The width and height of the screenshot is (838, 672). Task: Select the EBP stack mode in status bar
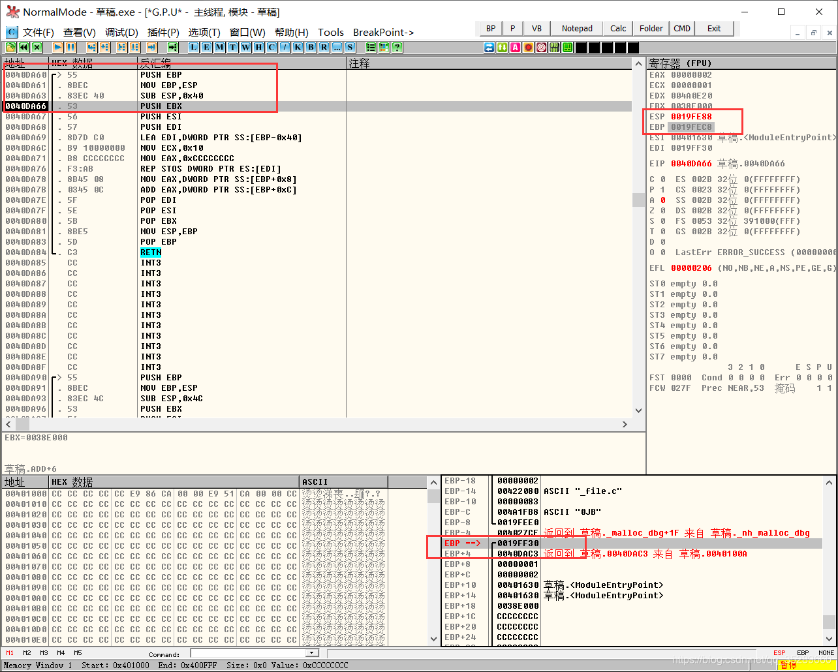[803, 653]
